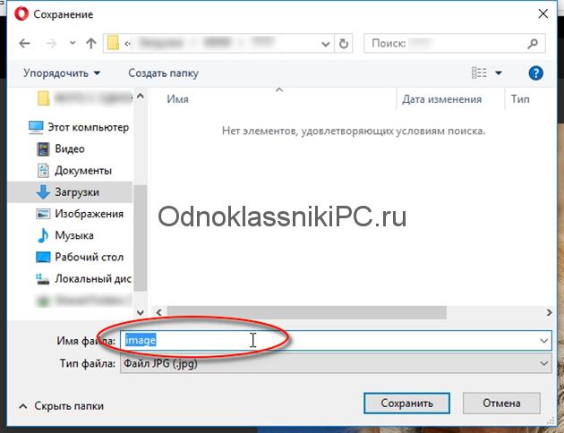Expand the address bar path dropdown

(326, 44)
